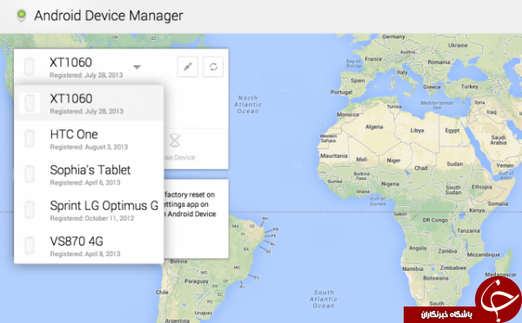Click the Algeria label on map
Viewport: 522px width, 323px height.
click(374, 127)
